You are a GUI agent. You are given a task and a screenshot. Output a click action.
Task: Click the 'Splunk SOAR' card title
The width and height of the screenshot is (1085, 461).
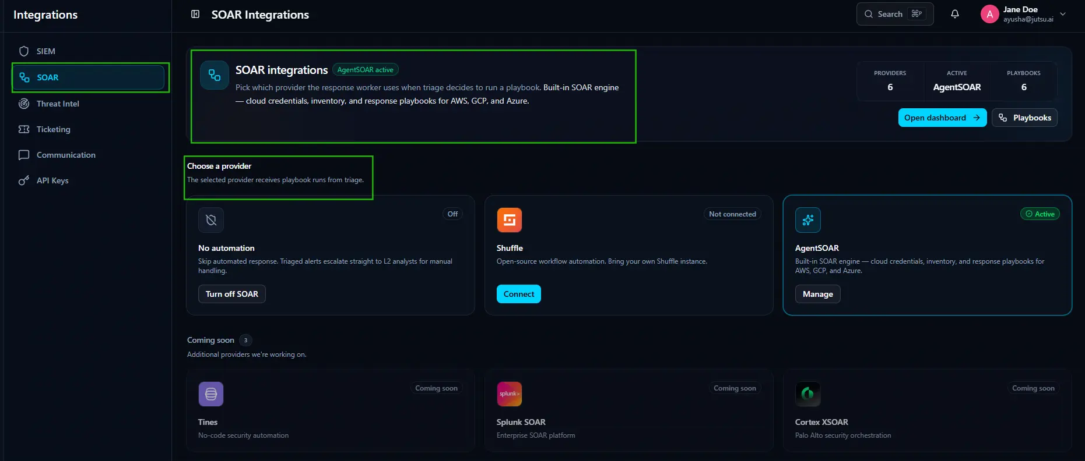tap(521, 422)
